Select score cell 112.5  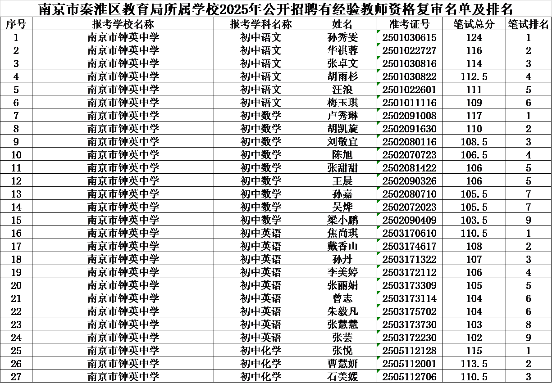[x=474, y=77]
